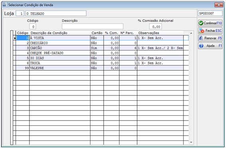Click the 0,00 commission in CHEQUE PRÉ-DATADO row

(x=114, y=53)
